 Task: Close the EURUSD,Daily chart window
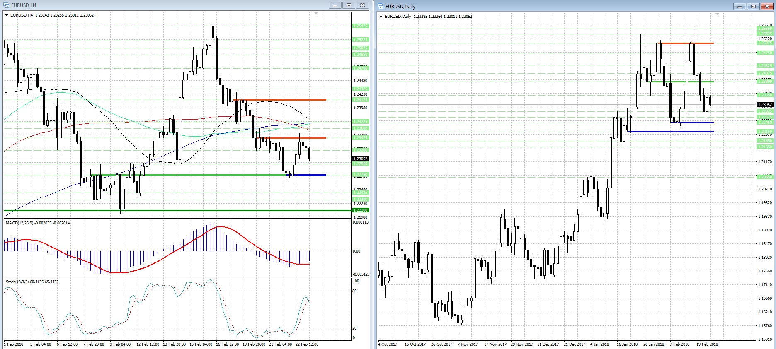pos(767,7)
